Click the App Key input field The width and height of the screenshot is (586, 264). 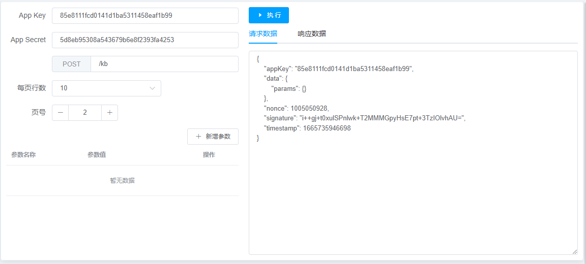[x=145, y=16]
